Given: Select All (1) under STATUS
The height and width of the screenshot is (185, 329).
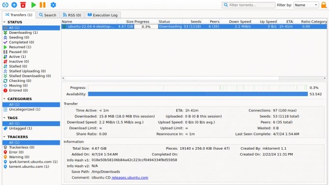Looking at the screenshot, I should 31,27.
